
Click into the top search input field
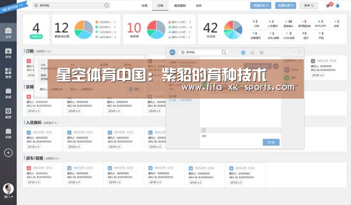72,5
